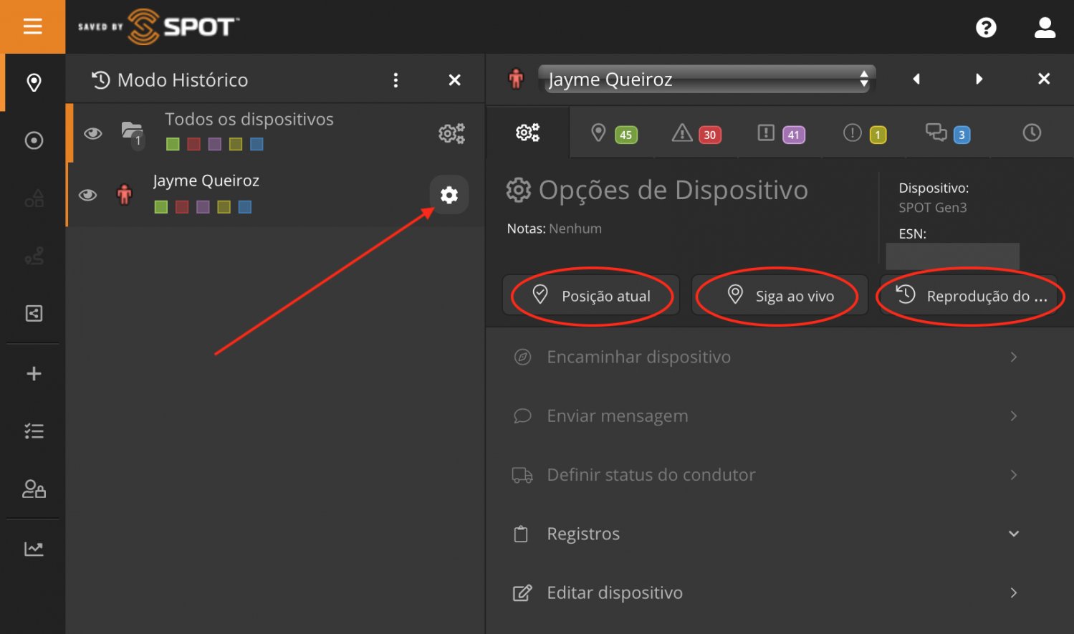Image resolution: width=1074 pixels, height=634 pixels.
Task: Open the user account profile icon
Action: click(x=1045, y=28)
